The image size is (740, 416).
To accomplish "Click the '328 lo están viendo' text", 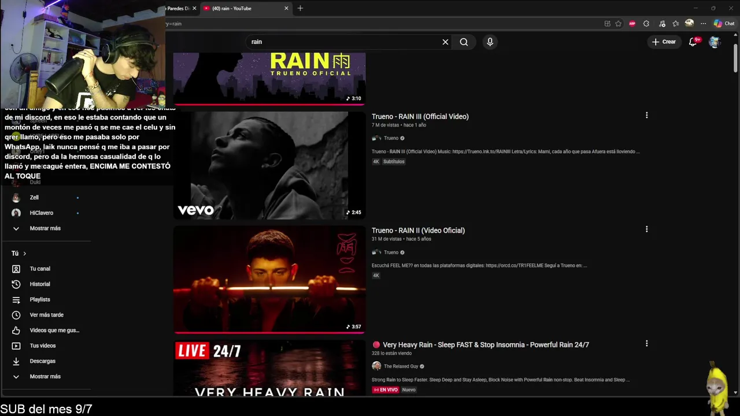I will 391,354.
